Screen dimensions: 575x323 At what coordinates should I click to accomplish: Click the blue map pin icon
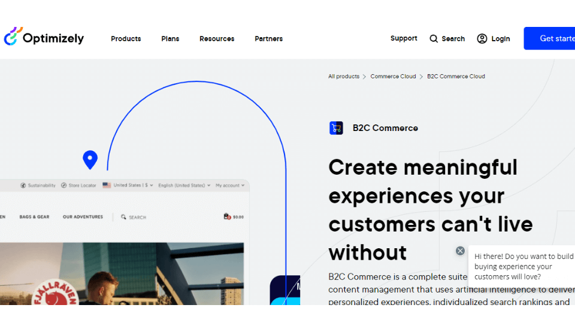[90, 160]
